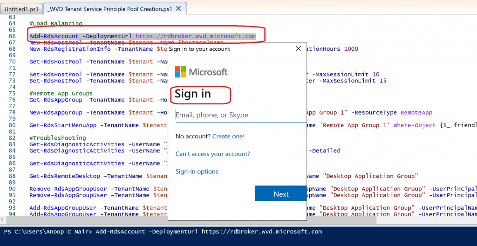Screen dimensions: 477x246
Task: Click the "Desktop Application Group" string on line 88
Action: pos(370,176)
